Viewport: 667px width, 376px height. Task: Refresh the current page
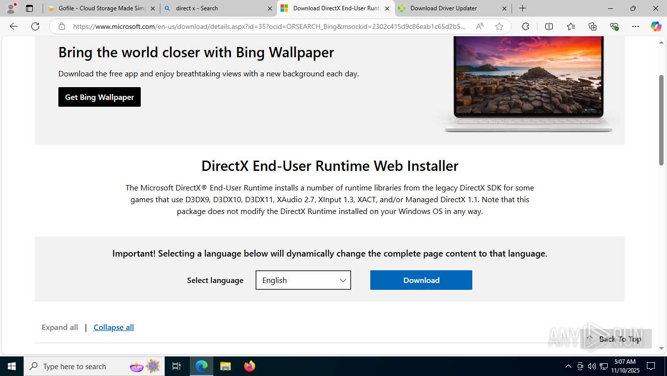click(35, 26)
